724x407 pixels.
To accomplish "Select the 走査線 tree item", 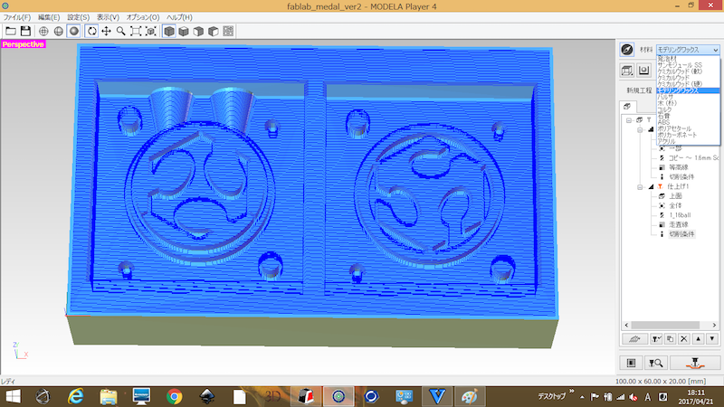I will pos(679,224).
